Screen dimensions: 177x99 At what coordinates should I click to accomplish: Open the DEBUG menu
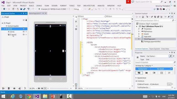pos(39,5)
